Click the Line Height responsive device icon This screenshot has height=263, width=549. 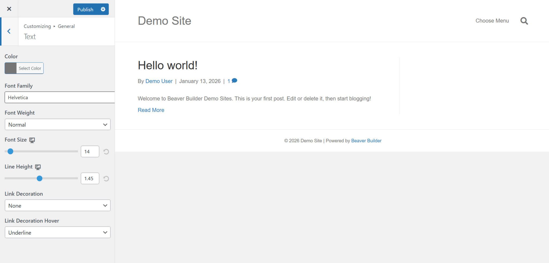(38, 167)
